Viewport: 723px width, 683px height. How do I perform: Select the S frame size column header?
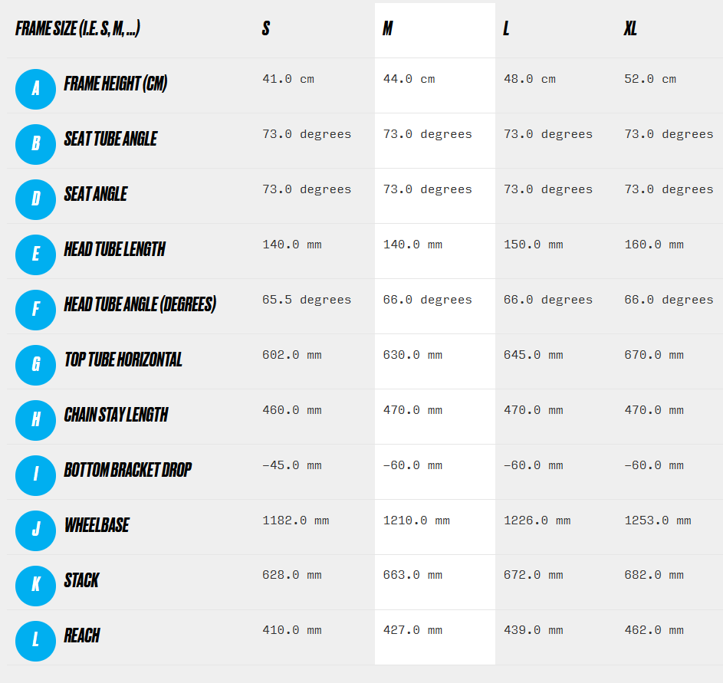pos(266,30)
